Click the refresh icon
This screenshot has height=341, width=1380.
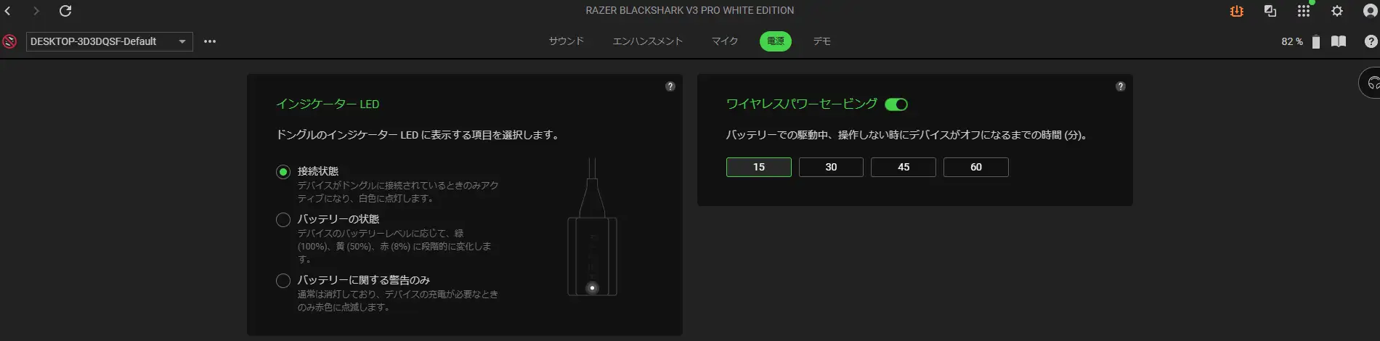point(65,11)
